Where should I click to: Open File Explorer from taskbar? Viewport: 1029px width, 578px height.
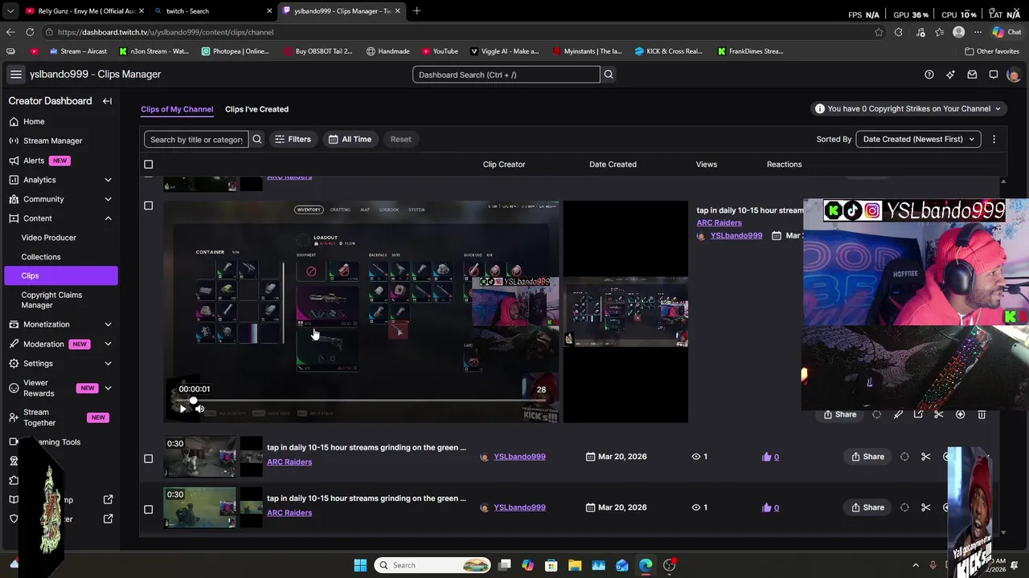pos(575,565)
